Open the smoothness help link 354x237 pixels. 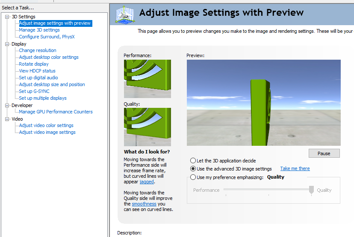pos(144,204)
